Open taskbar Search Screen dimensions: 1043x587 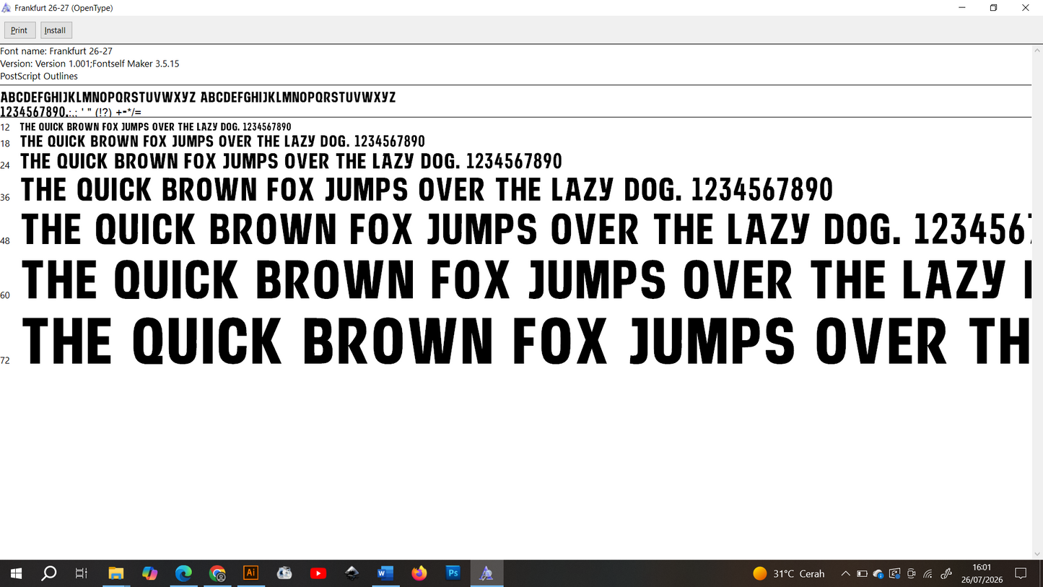pos(49,573)
